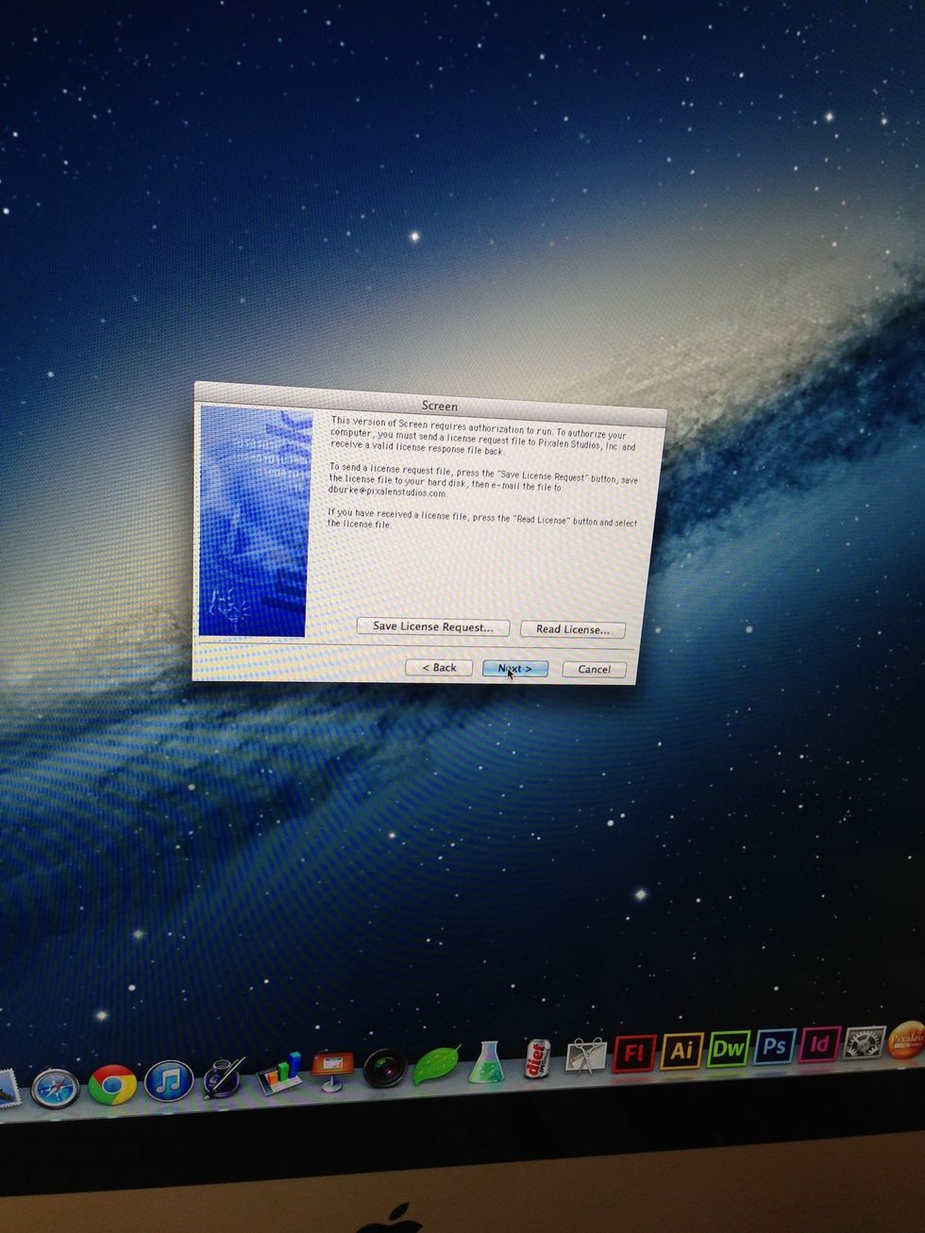Click the green flask dock icon
The height and width of the screenshot is (1233, 925).
(487, 1061)
